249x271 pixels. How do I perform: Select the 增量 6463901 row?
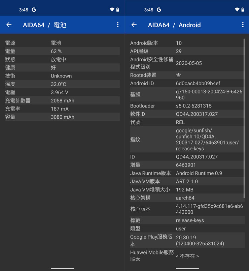187,165
